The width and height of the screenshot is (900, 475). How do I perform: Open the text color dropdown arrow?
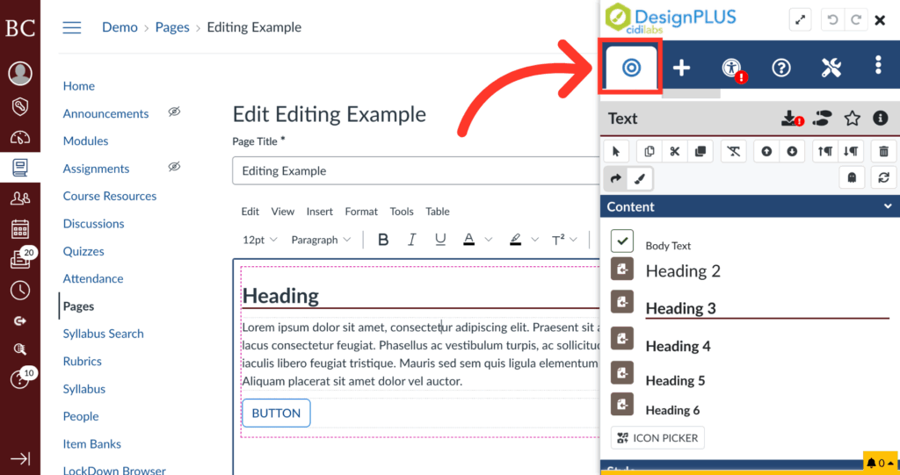click(x=489, y=240)
